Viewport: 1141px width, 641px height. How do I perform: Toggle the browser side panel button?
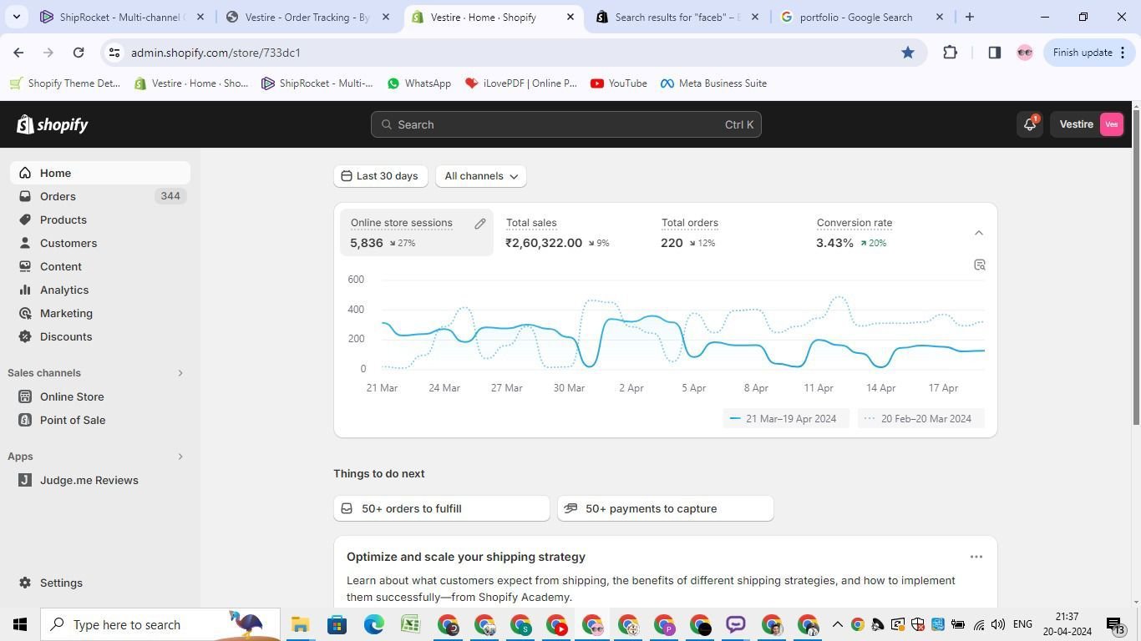(x=994, y=53)
